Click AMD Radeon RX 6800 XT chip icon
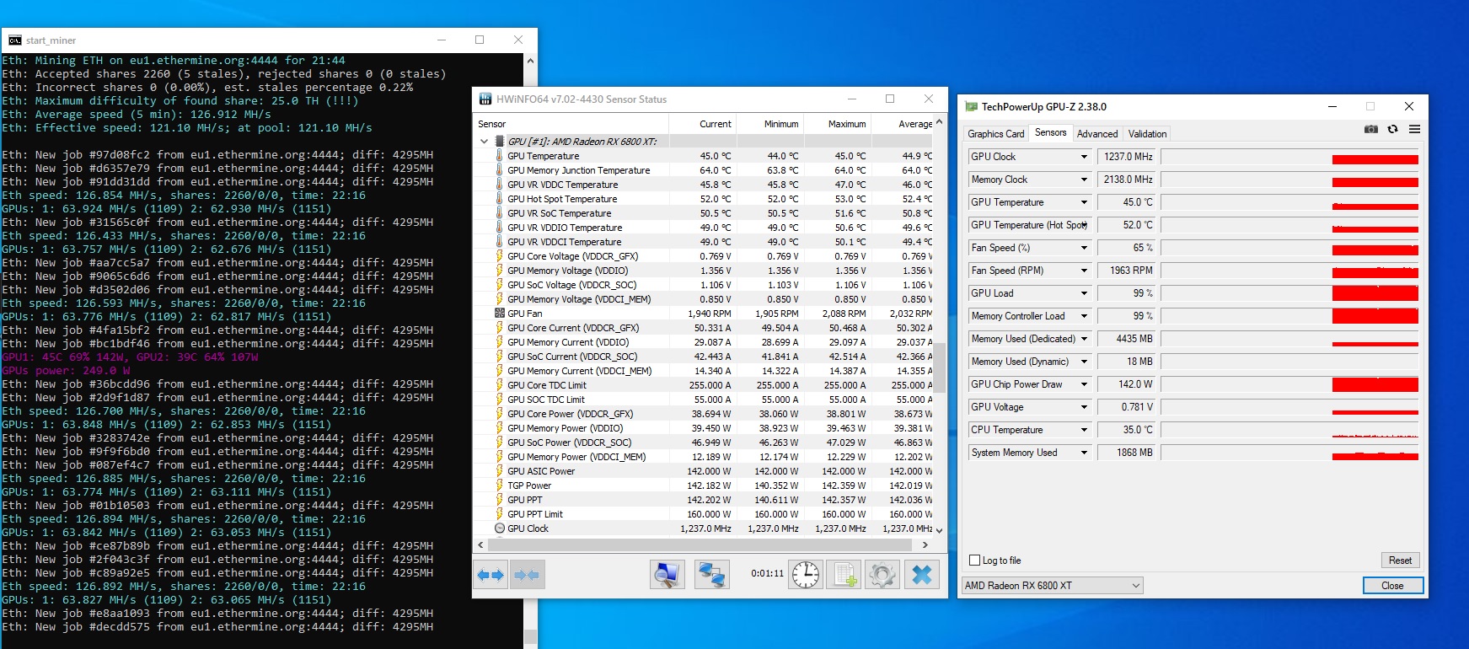Image resolution: width=1469 pixels, height=649 pixels. (x=500, y=142)
